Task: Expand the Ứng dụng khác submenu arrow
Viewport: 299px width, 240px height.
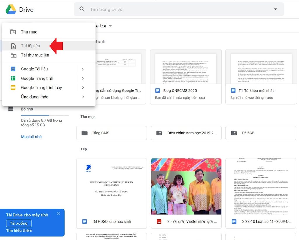Action: pos(83,97)
